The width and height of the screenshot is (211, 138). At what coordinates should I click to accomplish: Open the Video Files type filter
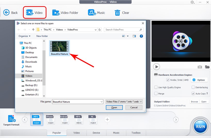click(124, 102)
